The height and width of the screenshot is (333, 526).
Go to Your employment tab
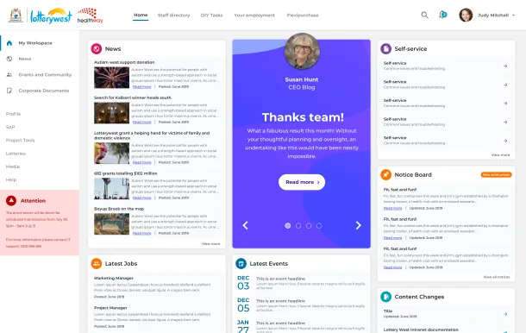pyautogui.click(x=254, y=16)
